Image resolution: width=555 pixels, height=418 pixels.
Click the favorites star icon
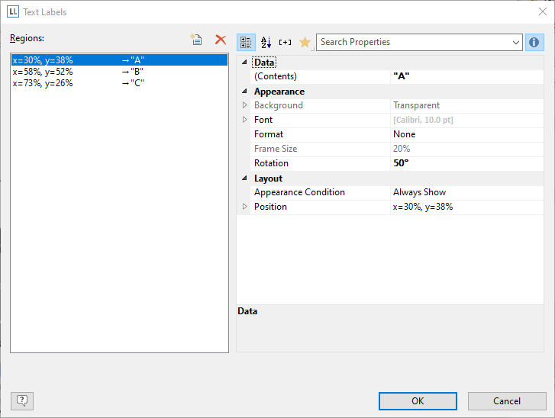coord(305,43)
